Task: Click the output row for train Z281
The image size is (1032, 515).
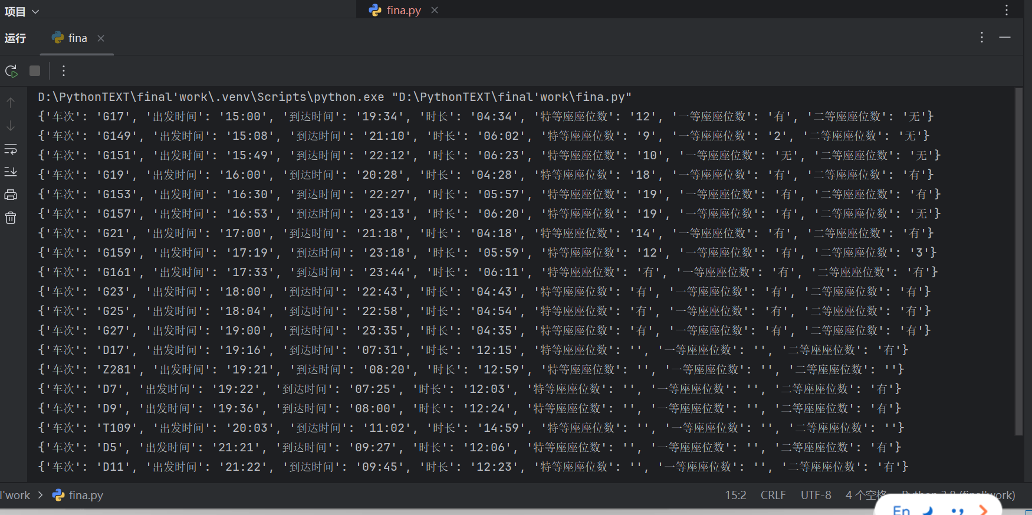Action: (x=471, y=369)
